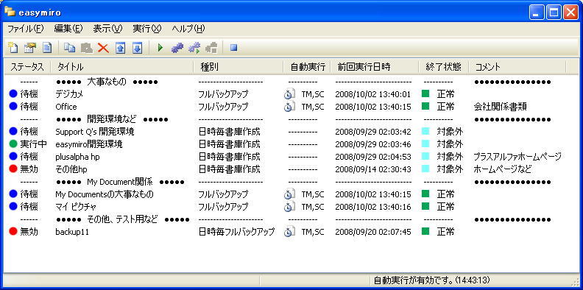Click the red X delete icon
The height and width of the screenshot is (290, 583).
(103, 48)
